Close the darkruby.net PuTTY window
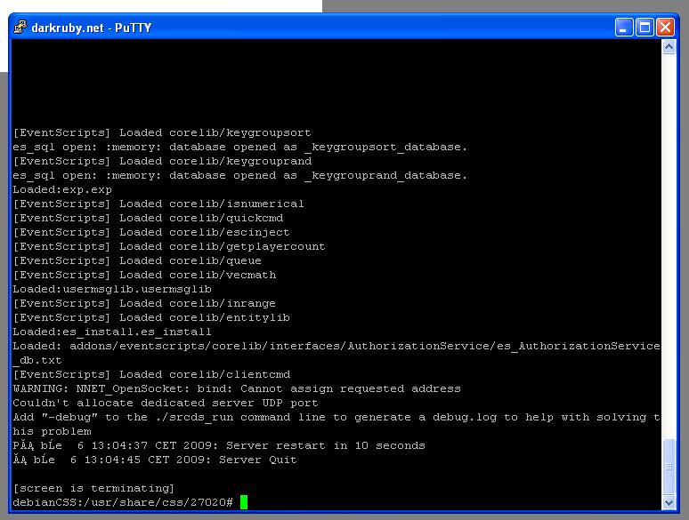The height and width of the screenshot is (520, 689). [665, 28]
